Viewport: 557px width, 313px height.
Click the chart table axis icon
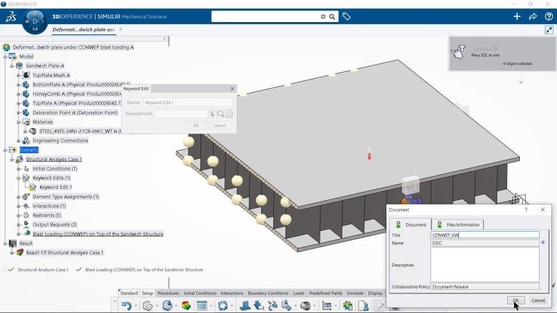pos(327,305)
